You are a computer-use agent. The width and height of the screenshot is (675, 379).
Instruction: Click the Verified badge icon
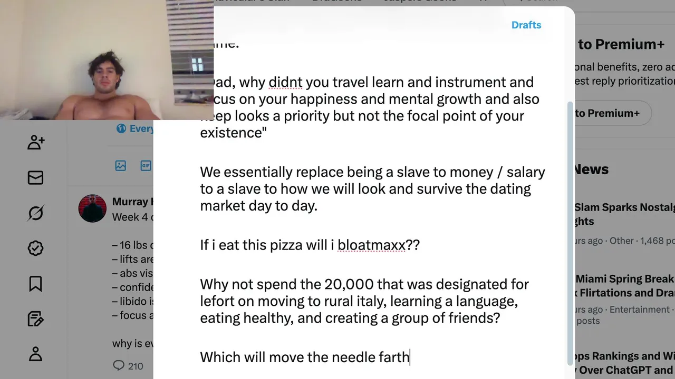pos(36,248)
